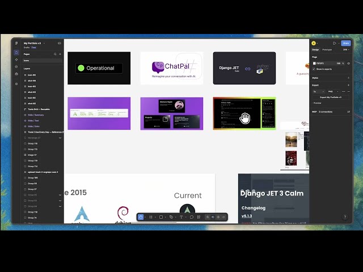The height and width of the screenshot is (272, 363).
Task: Click the v5.1.3 changelog link
Action: [x=247, y=216]
